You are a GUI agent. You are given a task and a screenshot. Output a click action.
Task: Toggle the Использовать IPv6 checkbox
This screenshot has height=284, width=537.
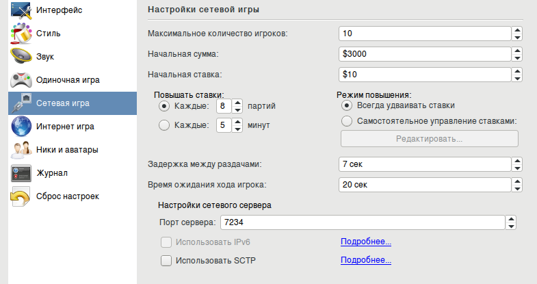click(x=166, y=242)
